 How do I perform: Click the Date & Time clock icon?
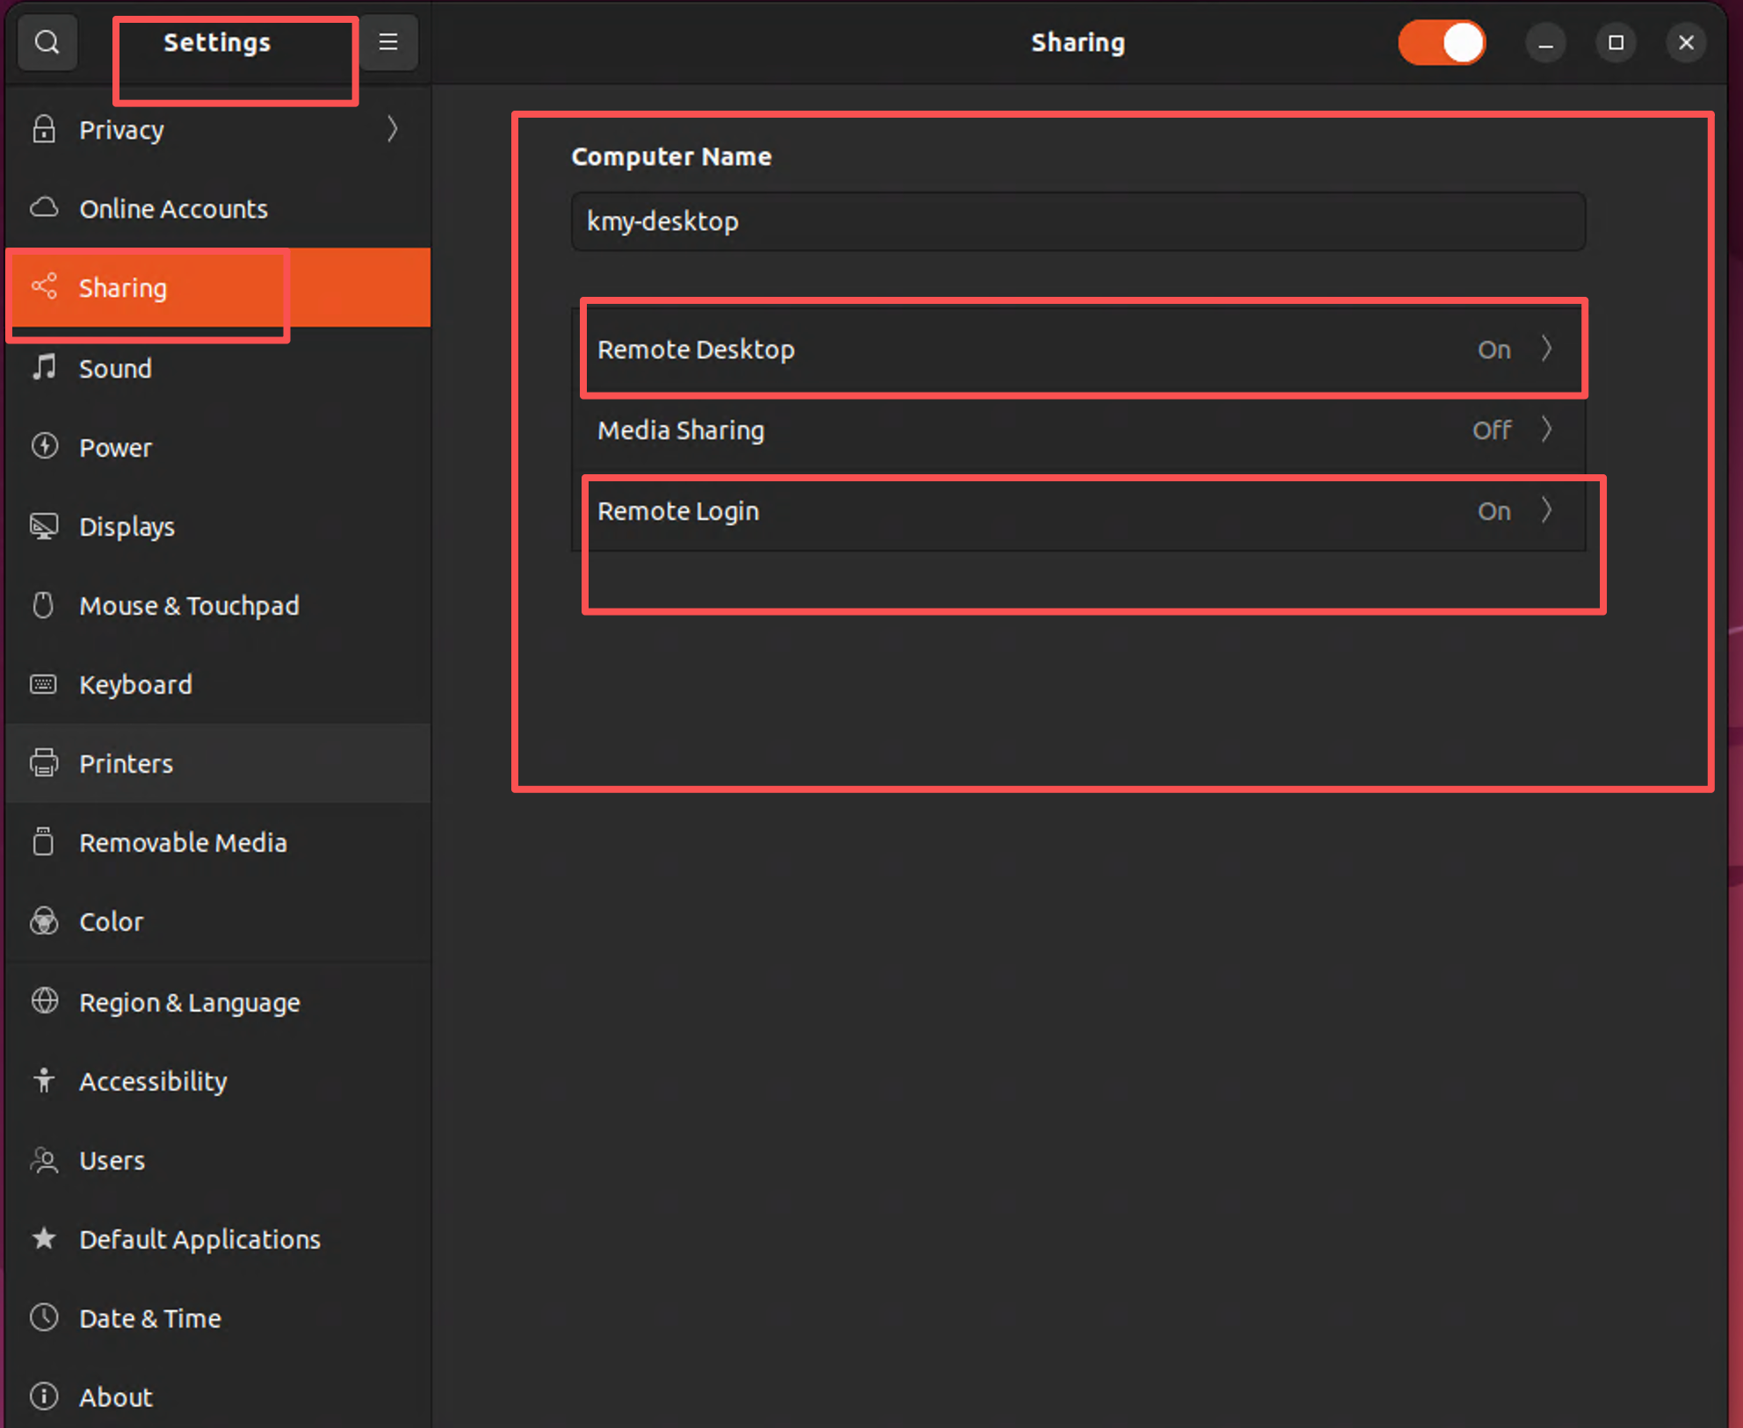coord(44,1317)
